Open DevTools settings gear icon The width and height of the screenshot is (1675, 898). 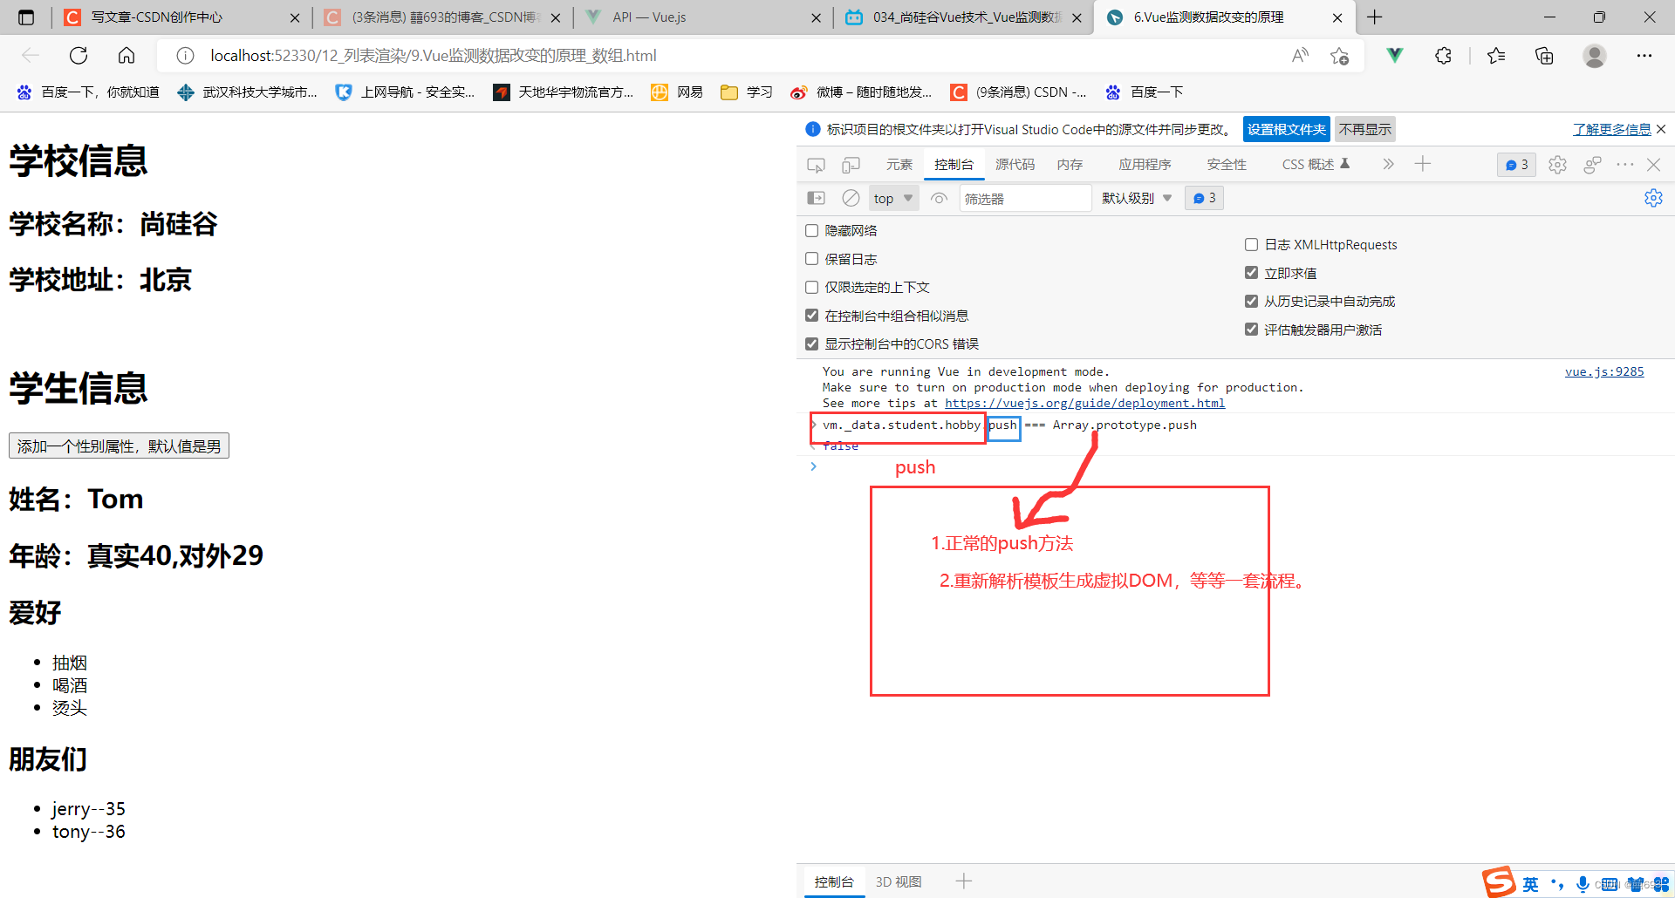(x=1557, y=164)
